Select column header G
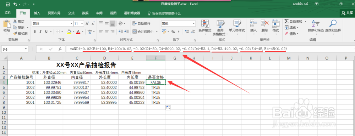This screenshot has height=136, width=355. tap(175, 58)
